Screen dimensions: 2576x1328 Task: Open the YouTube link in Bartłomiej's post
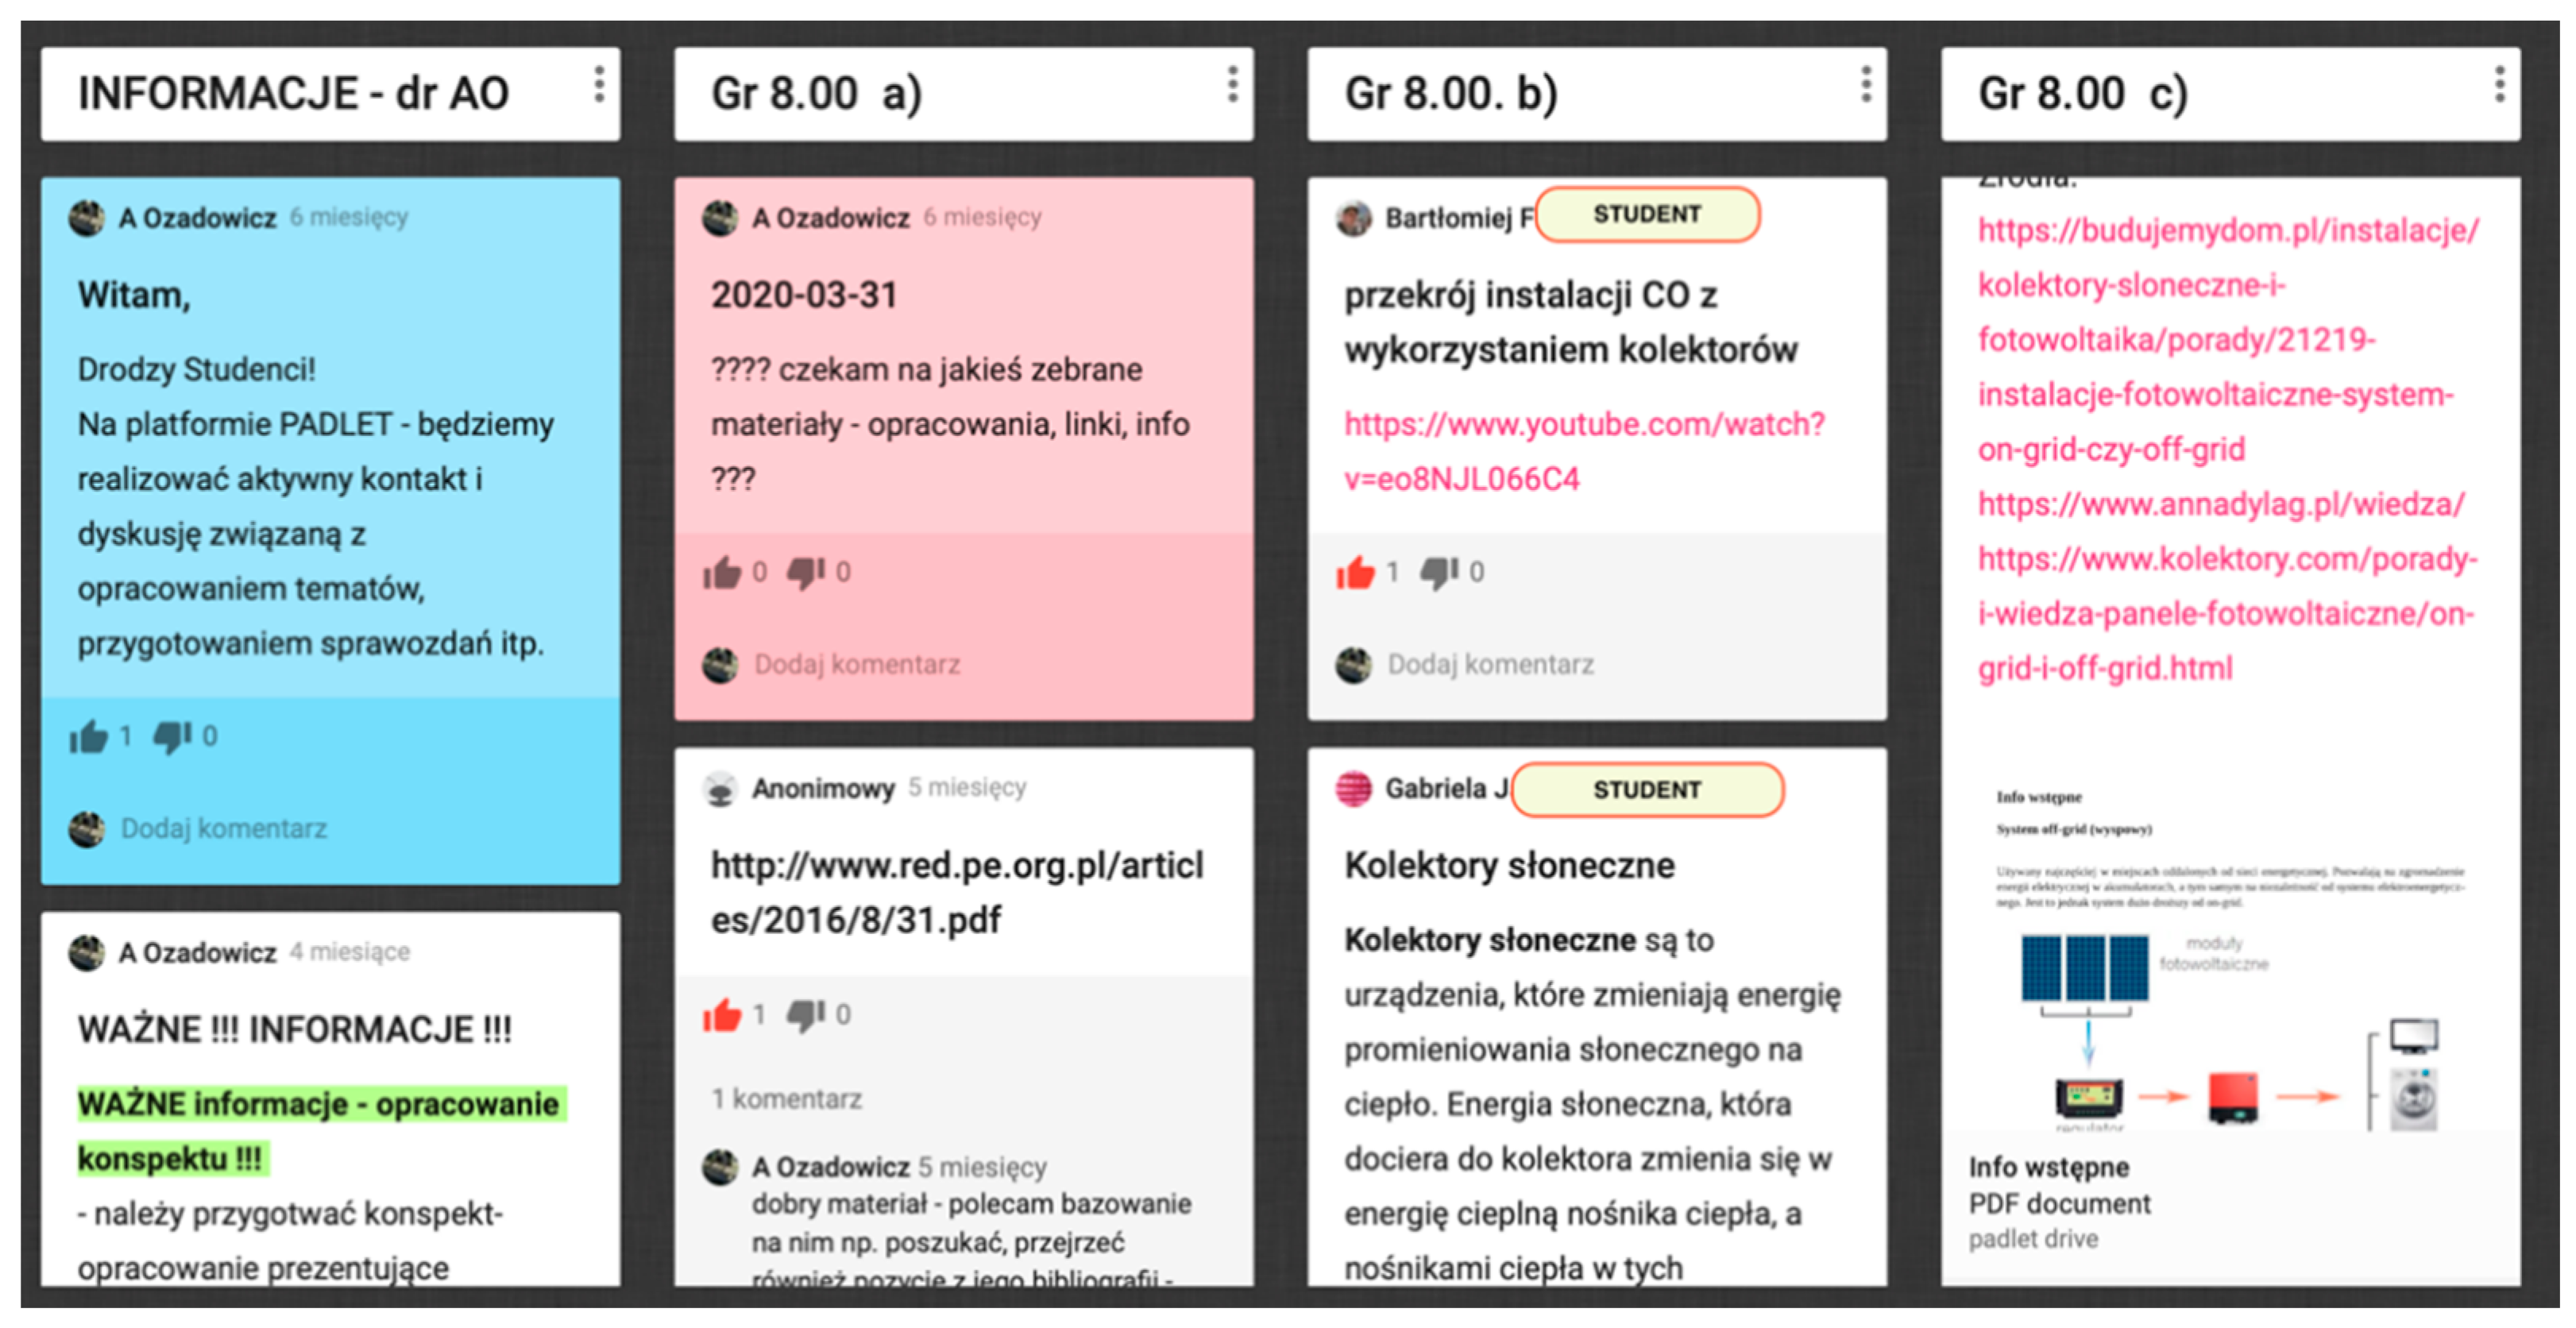[1584, 452]
